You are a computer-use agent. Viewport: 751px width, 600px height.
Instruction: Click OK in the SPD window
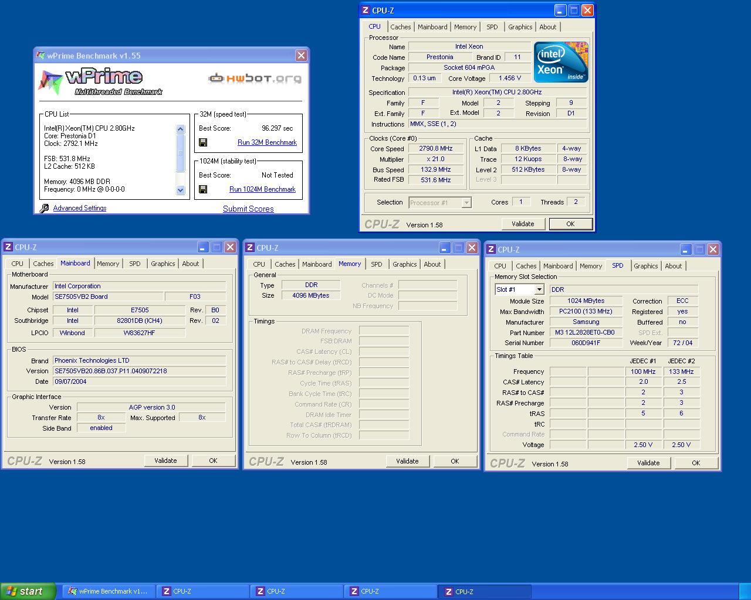[696, 463]
